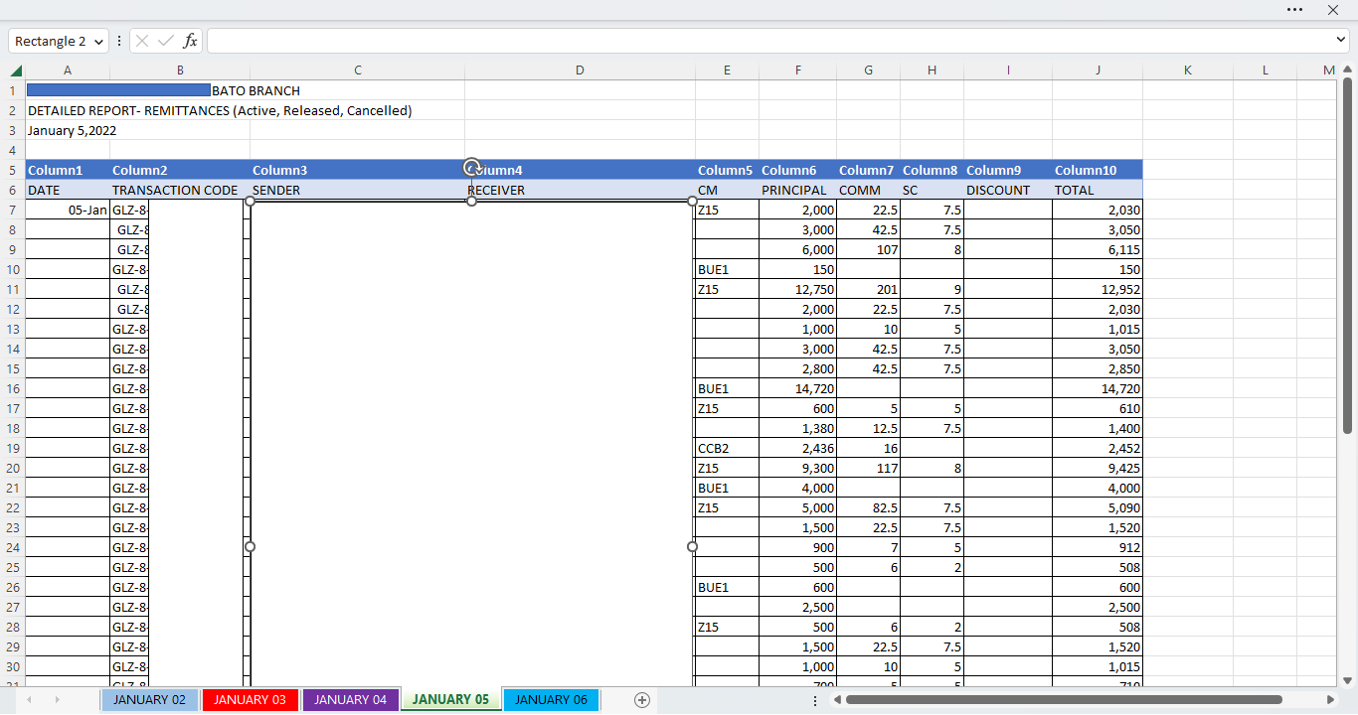Click the PRINCIPAL header cell
Viewport: 1358px width, 715px height.
pos(798,190)
